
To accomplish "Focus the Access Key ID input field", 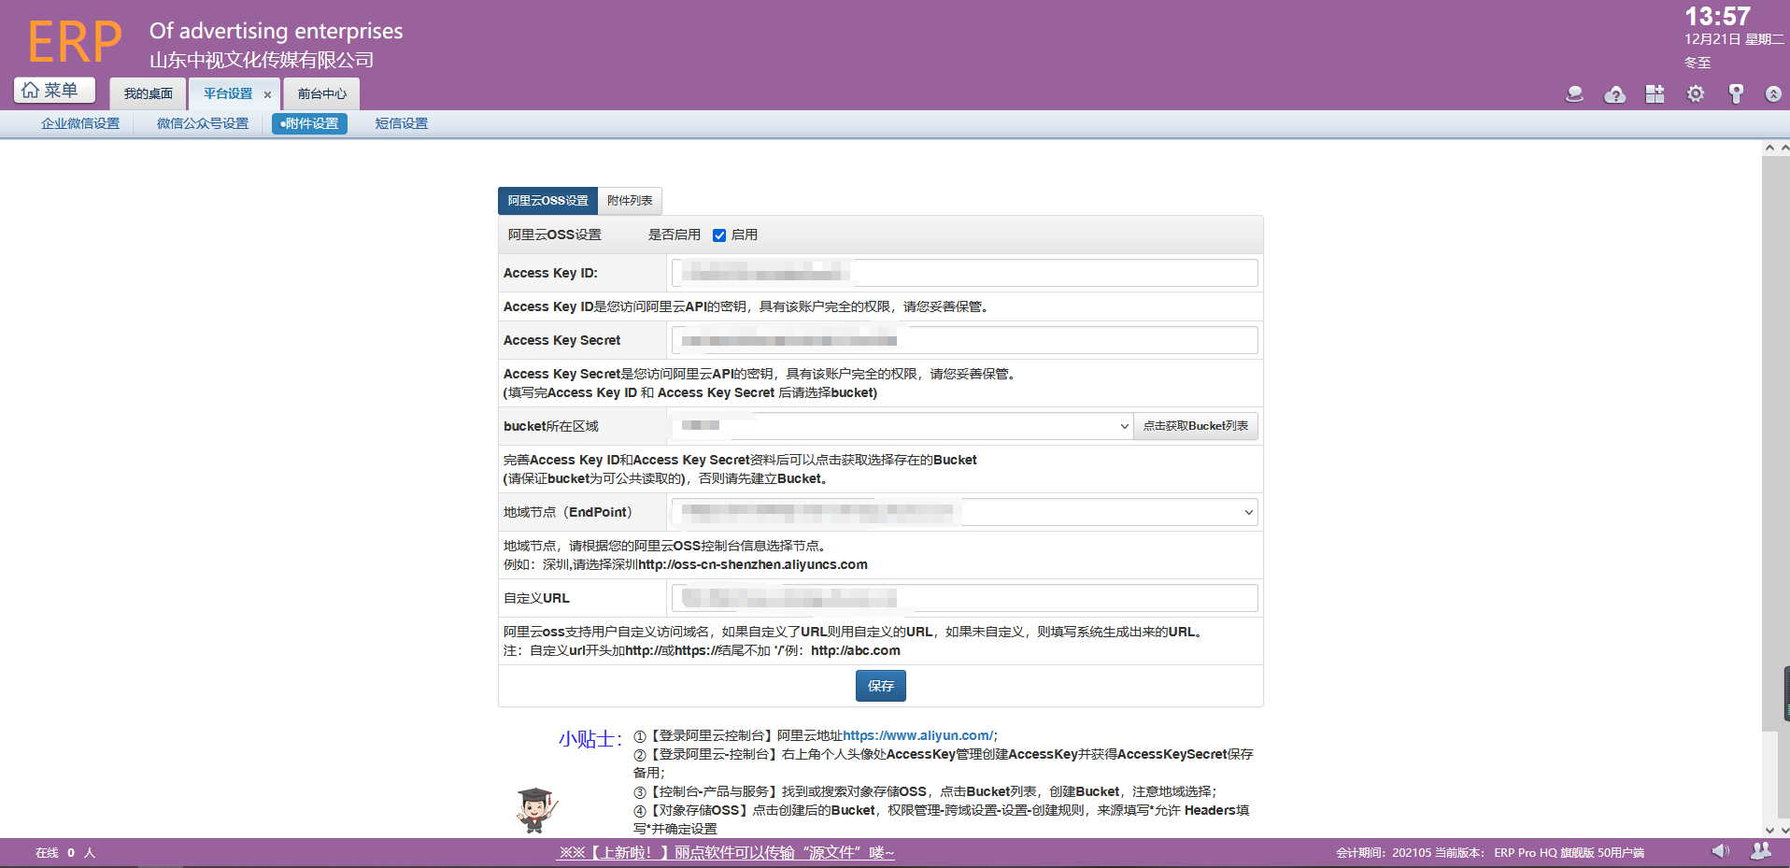I will [x=964, y=273].
